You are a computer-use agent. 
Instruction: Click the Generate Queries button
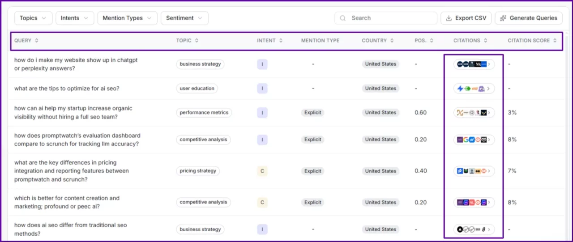point(529,18)
